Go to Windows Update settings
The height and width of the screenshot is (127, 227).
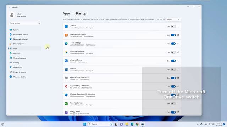click(25, 77)
